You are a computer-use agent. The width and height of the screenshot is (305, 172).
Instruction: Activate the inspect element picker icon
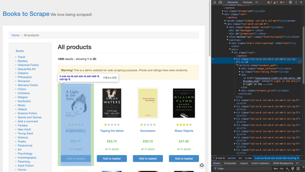coord(215,2)
